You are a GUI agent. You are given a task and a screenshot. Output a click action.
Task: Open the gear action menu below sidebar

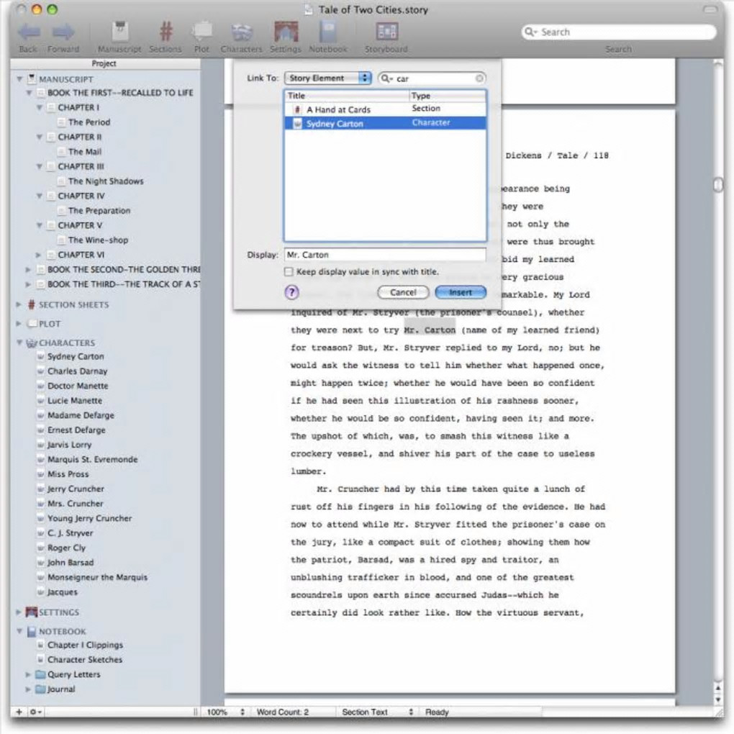point(35,712)
